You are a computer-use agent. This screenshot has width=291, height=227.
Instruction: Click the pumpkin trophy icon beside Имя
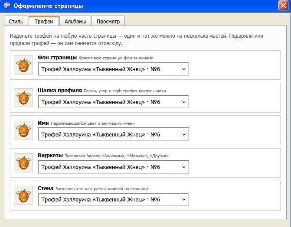[23, 130]
